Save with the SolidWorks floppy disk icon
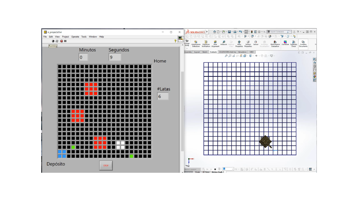The height and width of the screenshot is (201, 358). pyautogui.click(x=229, y=32)
